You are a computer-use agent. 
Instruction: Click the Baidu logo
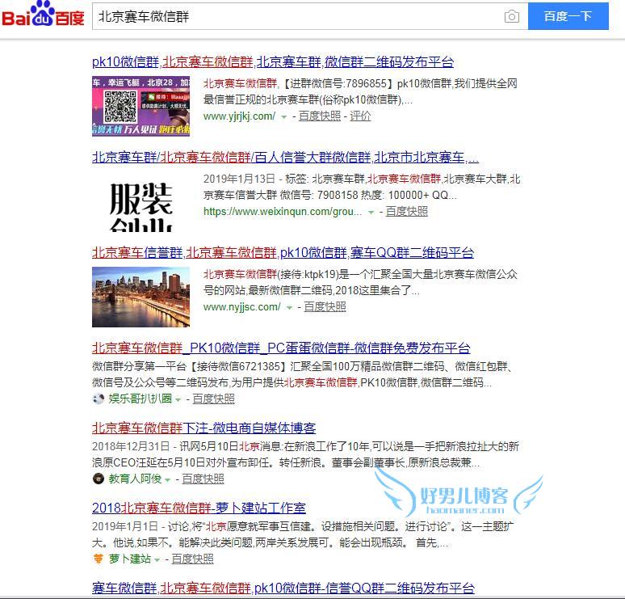click(43, 15)
